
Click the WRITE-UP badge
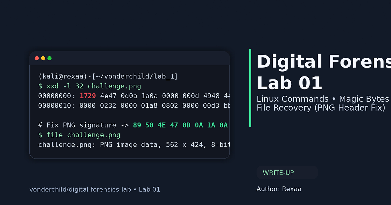(x=287, y=172)
